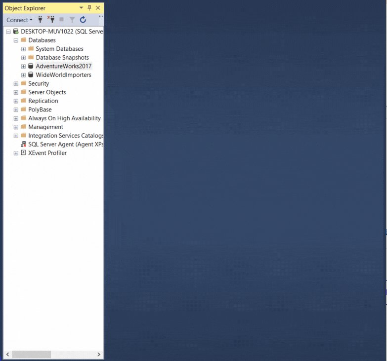387x361 pixels.
Task: Select WideWorldImporters in the tree
Action: point(63,75)
